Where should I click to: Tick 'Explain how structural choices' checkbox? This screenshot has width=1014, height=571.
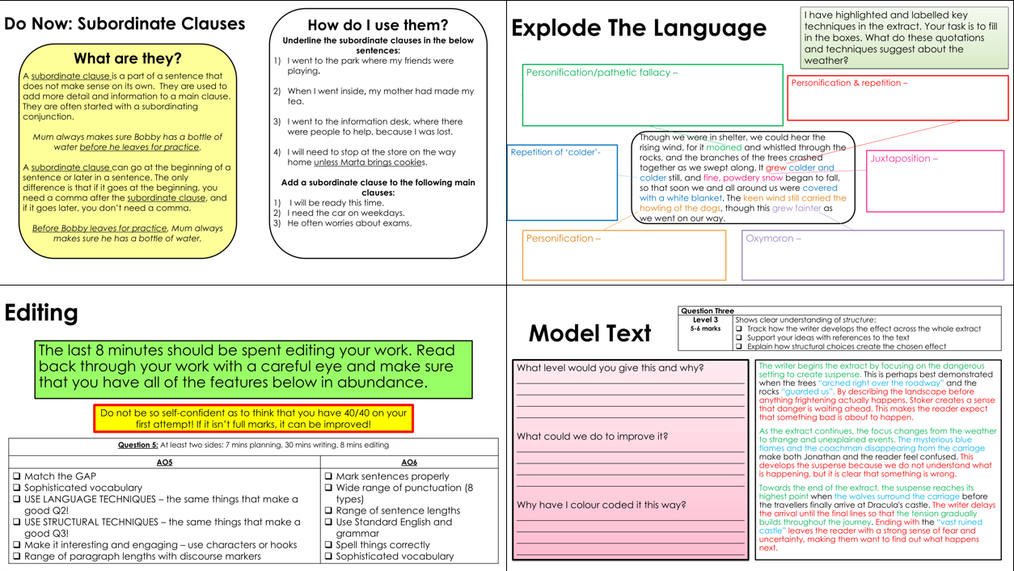[x=739, y=346]
